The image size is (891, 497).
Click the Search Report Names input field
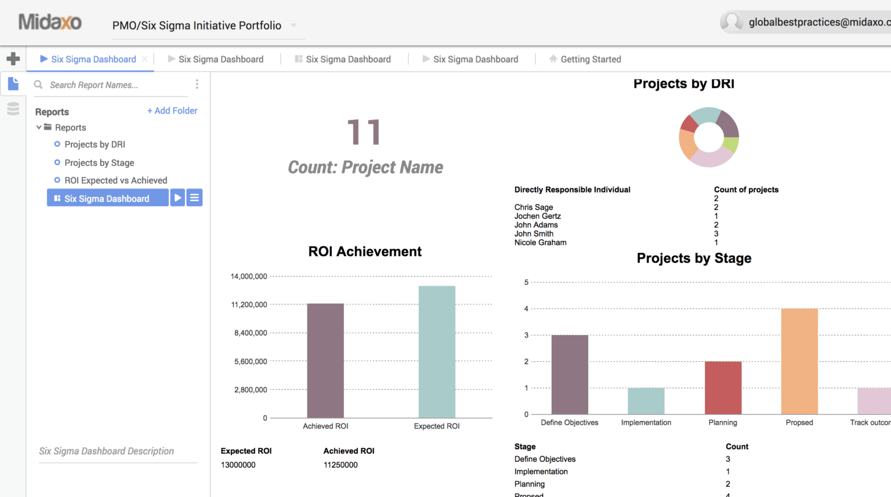[x=104, y=85]
